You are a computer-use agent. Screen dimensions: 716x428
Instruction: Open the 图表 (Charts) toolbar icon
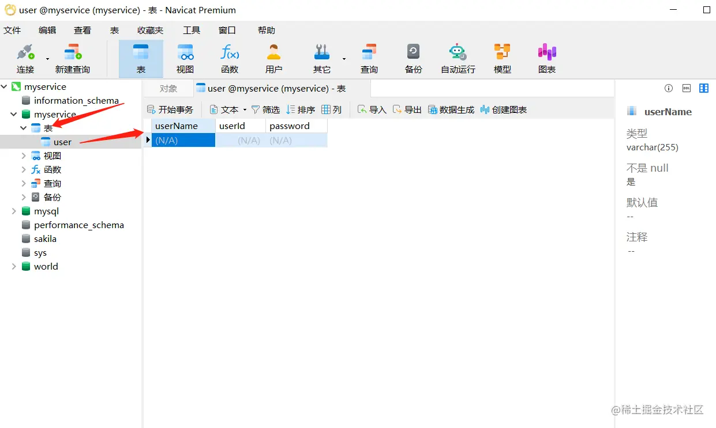tap(546, 58)
